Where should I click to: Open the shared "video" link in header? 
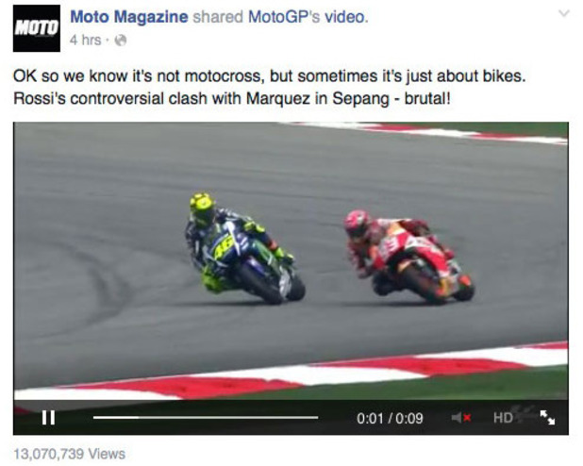[344, 17]
